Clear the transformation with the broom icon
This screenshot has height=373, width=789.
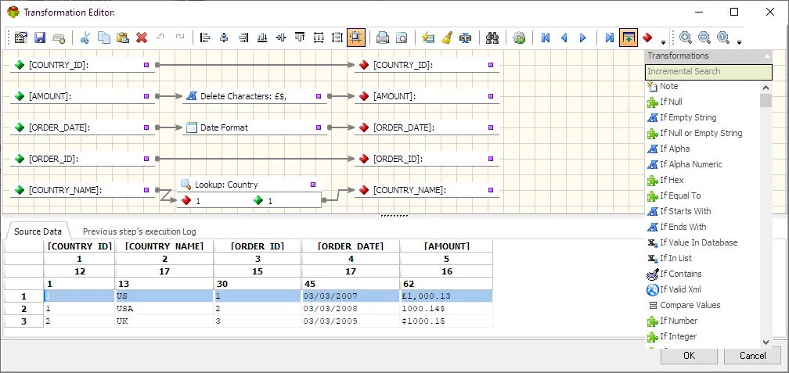(446, 38)
